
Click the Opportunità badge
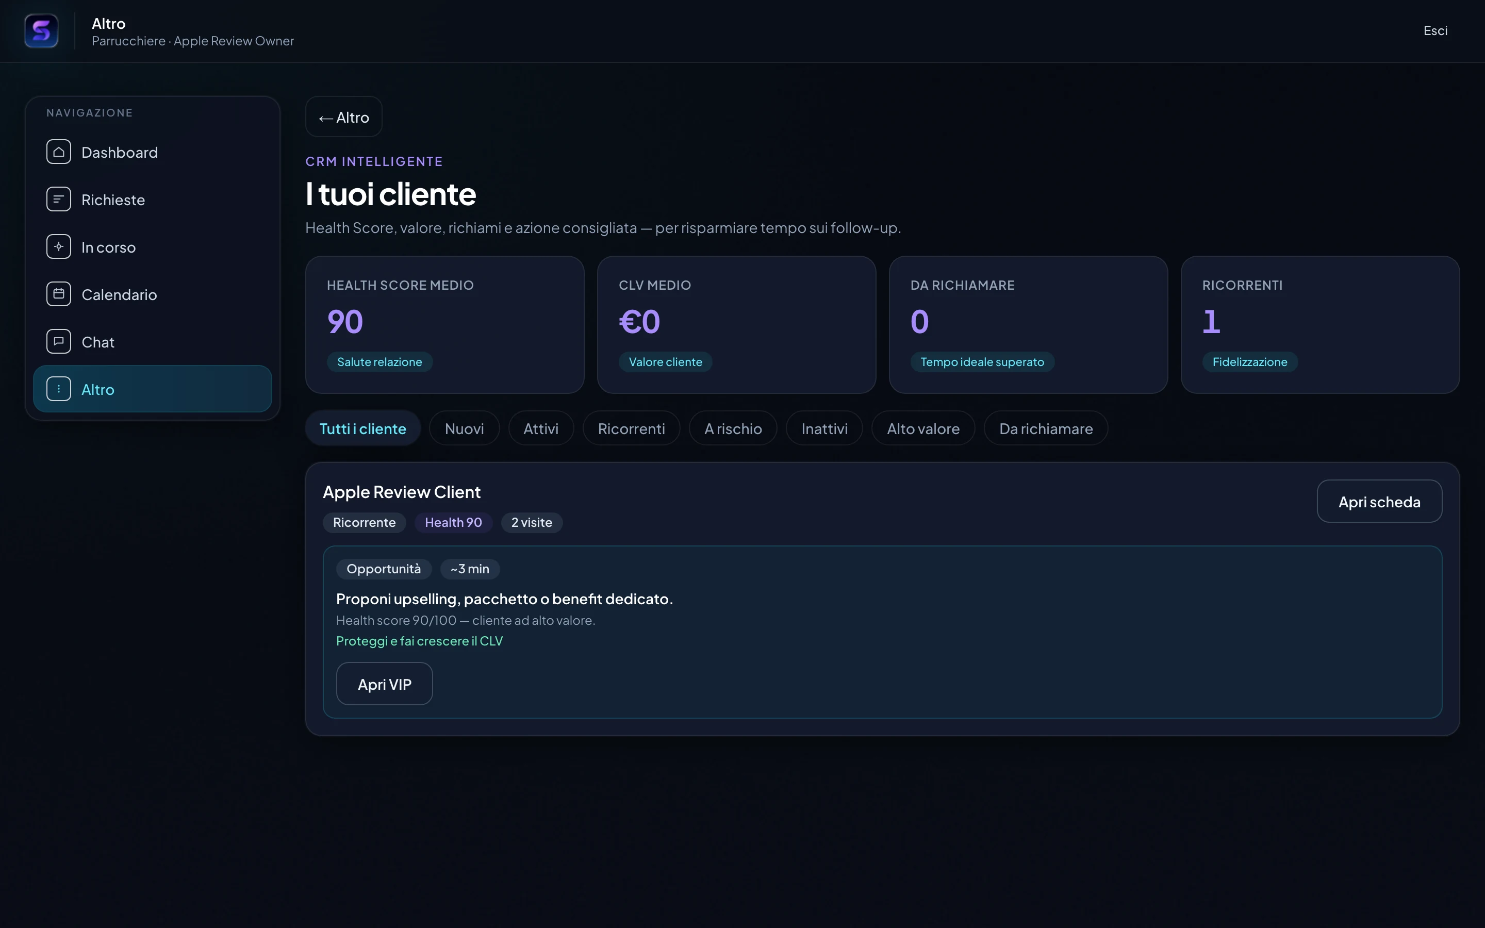[384, 569]
